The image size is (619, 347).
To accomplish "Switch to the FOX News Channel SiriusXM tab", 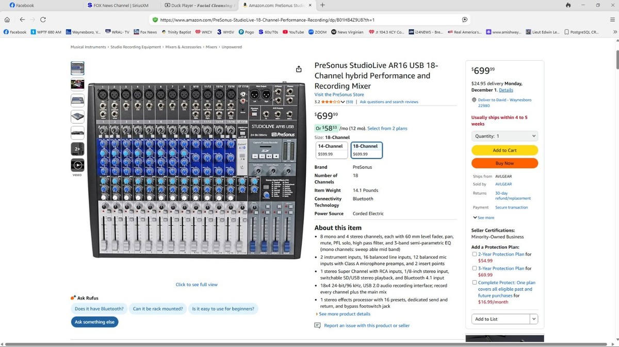I will [x=120, y=5].
